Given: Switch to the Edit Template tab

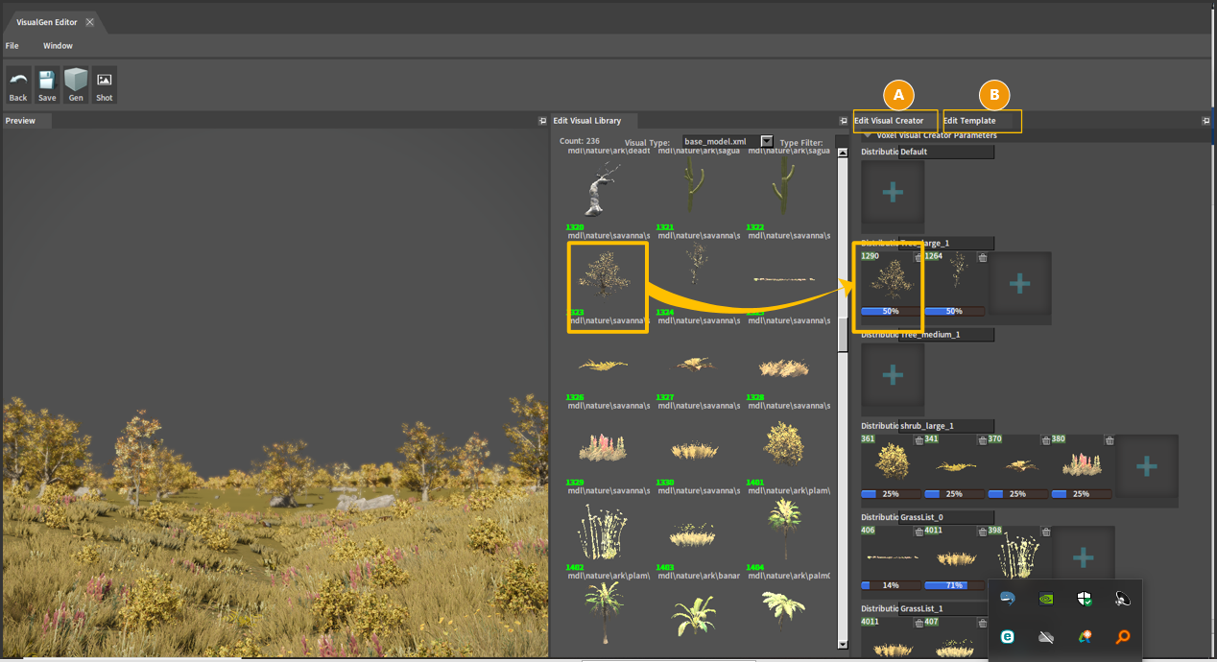Looking at the screenshot, I should 969,121.
